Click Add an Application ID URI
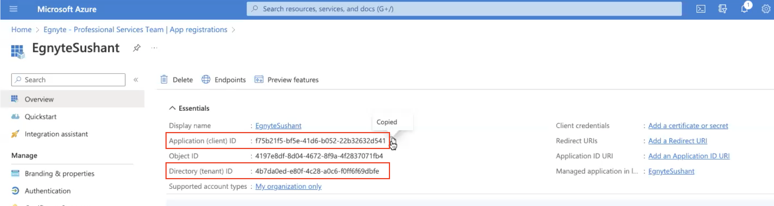Image resolution: width=774 pixels, height=206 pixels. tap(689, 156)
